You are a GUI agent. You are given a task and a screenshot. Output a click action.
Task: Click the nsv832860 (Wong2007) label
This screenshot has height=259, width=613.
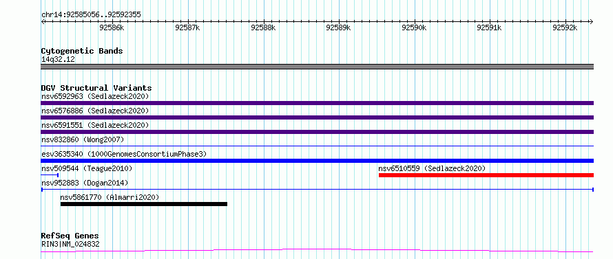(x=83, y=139)
